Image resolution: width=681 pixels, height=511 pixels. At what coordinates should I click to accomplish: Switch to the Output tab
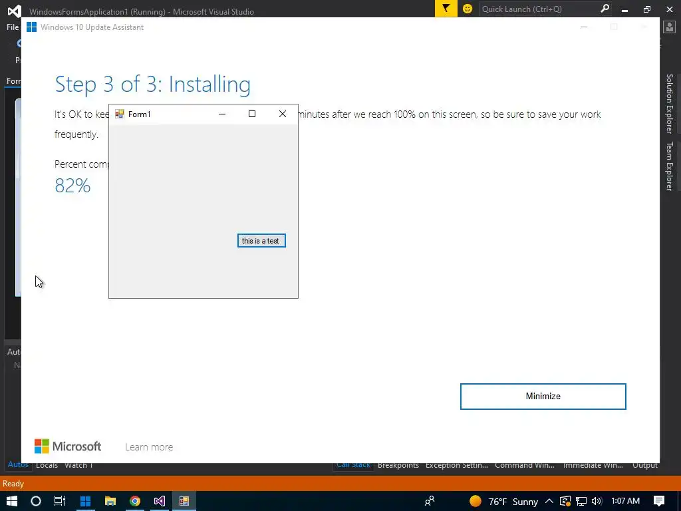coord(645,465)
